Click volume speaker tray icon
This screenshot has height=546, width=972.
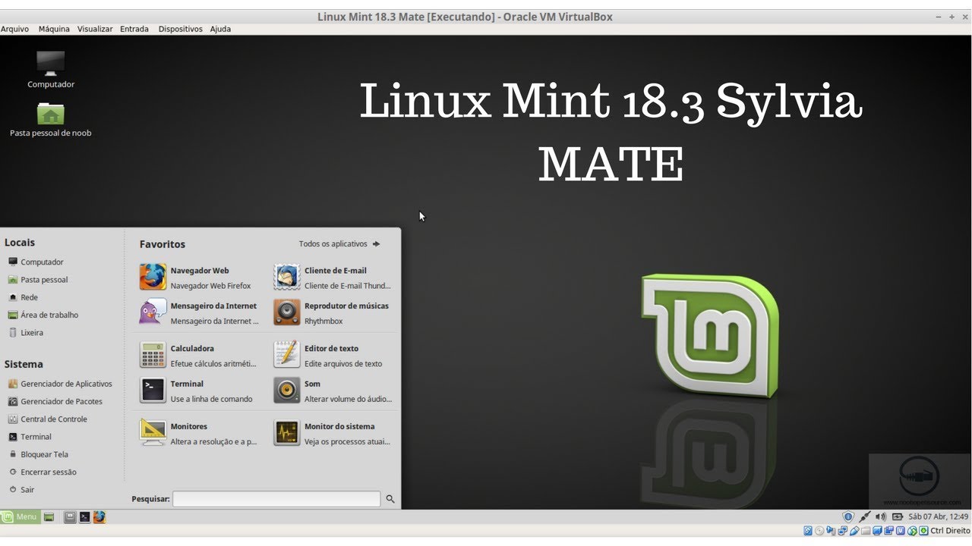pos(881,516)
